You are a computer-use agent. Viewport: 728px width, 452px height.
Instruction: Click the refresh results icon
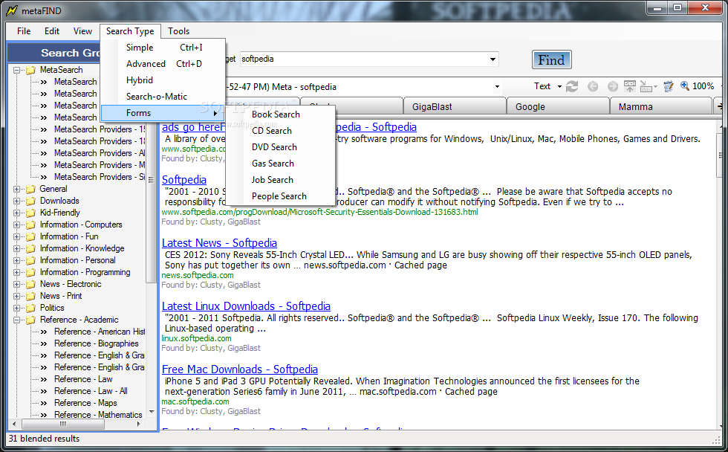point(572,86)
